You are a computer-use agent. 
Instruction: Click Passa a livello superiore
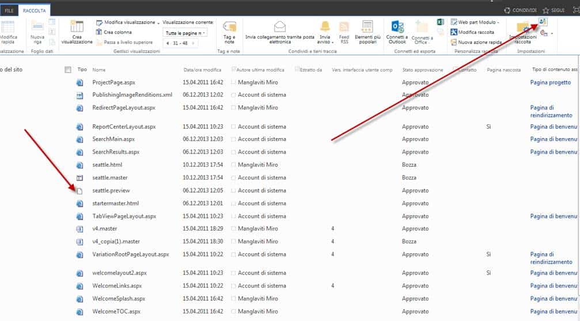tap(124, 43)
